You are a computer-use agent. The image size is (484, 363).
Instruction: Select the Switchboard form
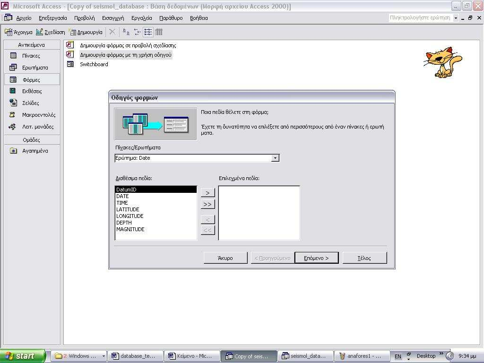click(94, 64)
